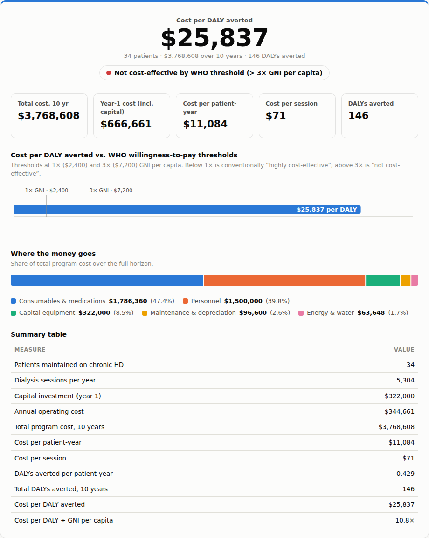The width and height of the screenshot is (429, 538).
Task: Click the MEASURE column header
Action: (30, 350)
